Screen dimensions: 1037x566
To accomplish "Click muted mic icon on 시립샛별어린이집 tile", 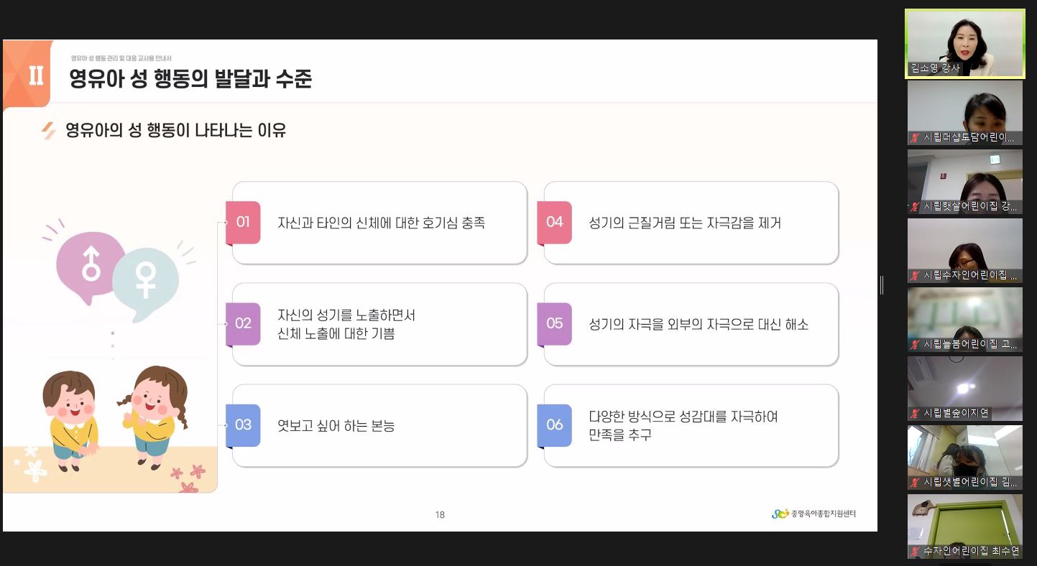I will click(x=915, y=483).
